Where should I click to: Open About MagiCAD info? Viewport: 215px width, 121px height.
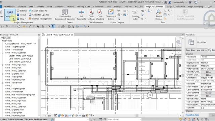tap(21, 15)
